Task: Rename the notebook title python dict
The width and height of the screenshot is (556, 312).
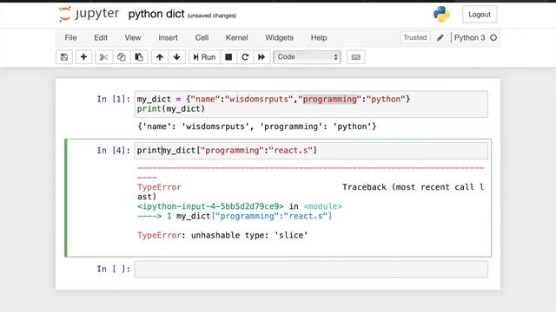Action: (156, 14)
